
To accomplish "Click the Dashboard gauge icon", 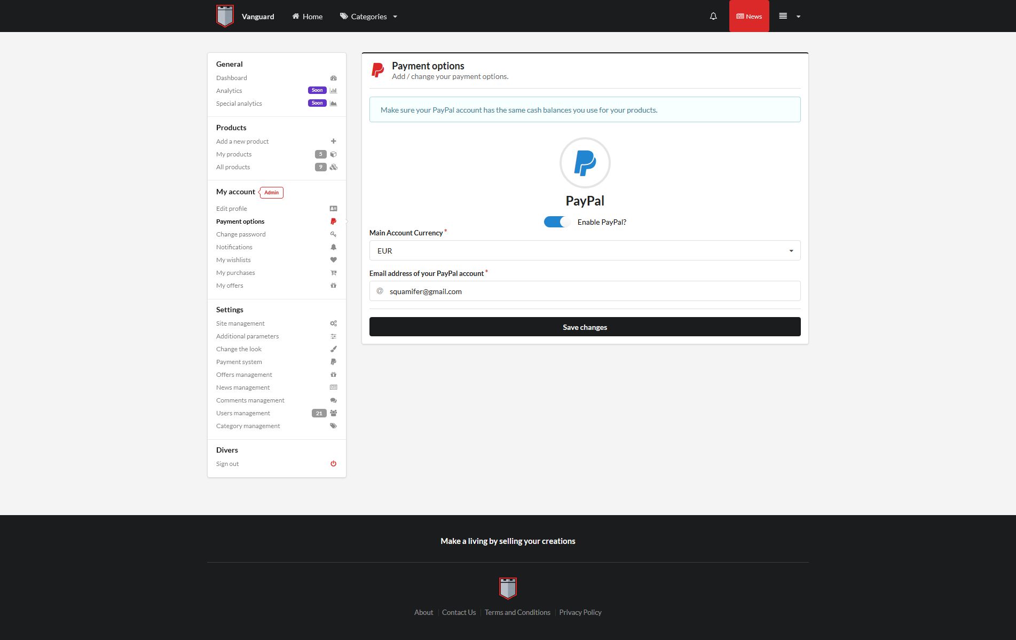I will [333, 78].
